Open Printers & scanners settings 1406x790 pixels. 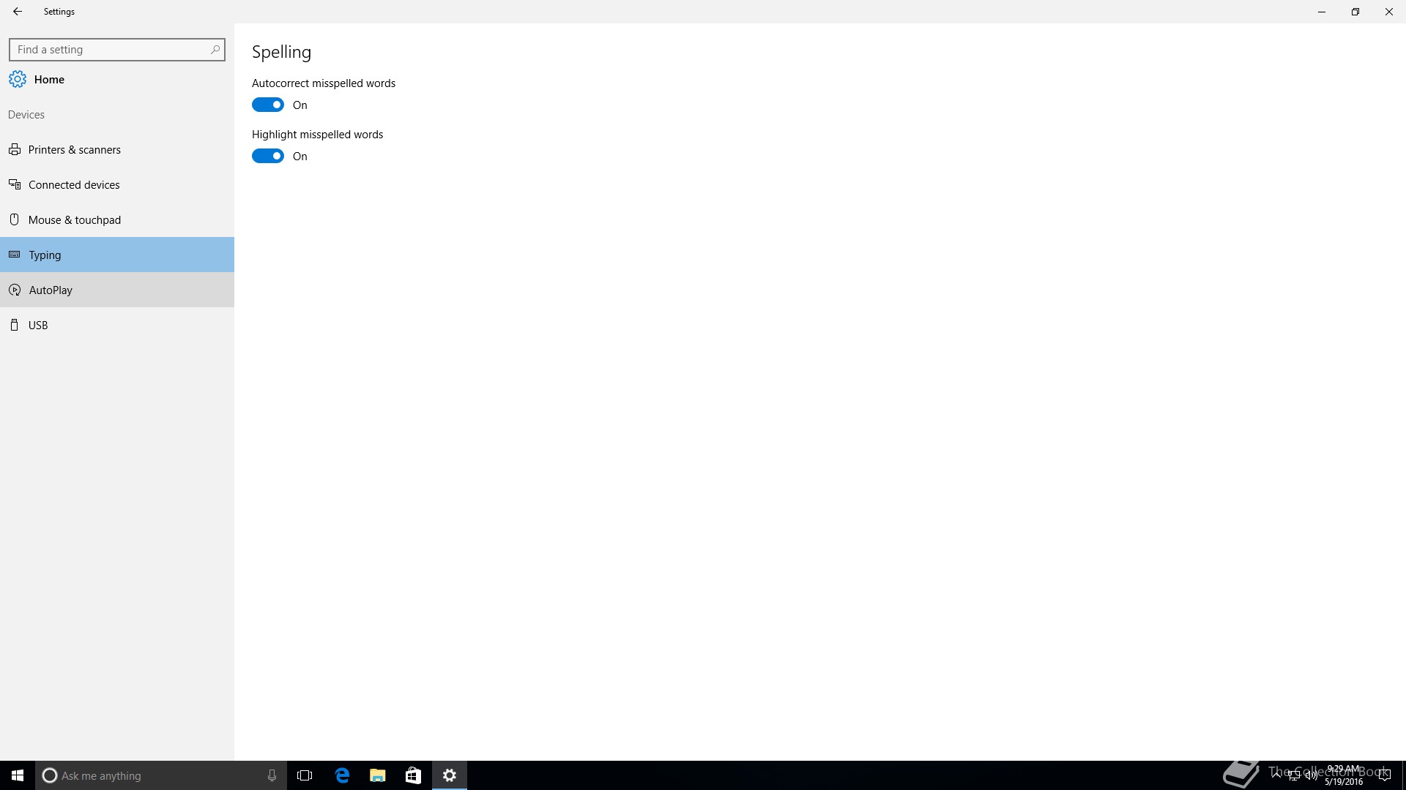[x=75, y=150]
